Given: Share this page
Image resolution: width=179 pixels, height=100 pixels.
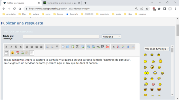Looking at the screenshot, I should tap(142, 9).
